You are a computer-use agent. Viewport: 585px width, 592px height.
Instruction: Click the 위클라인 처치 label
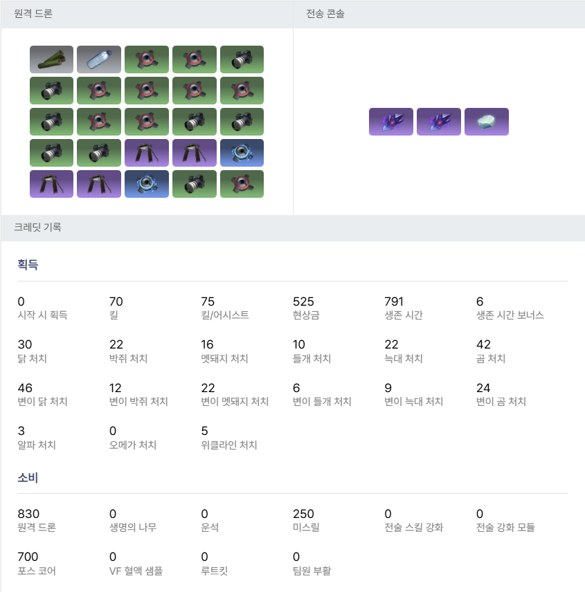coord(229,445)
